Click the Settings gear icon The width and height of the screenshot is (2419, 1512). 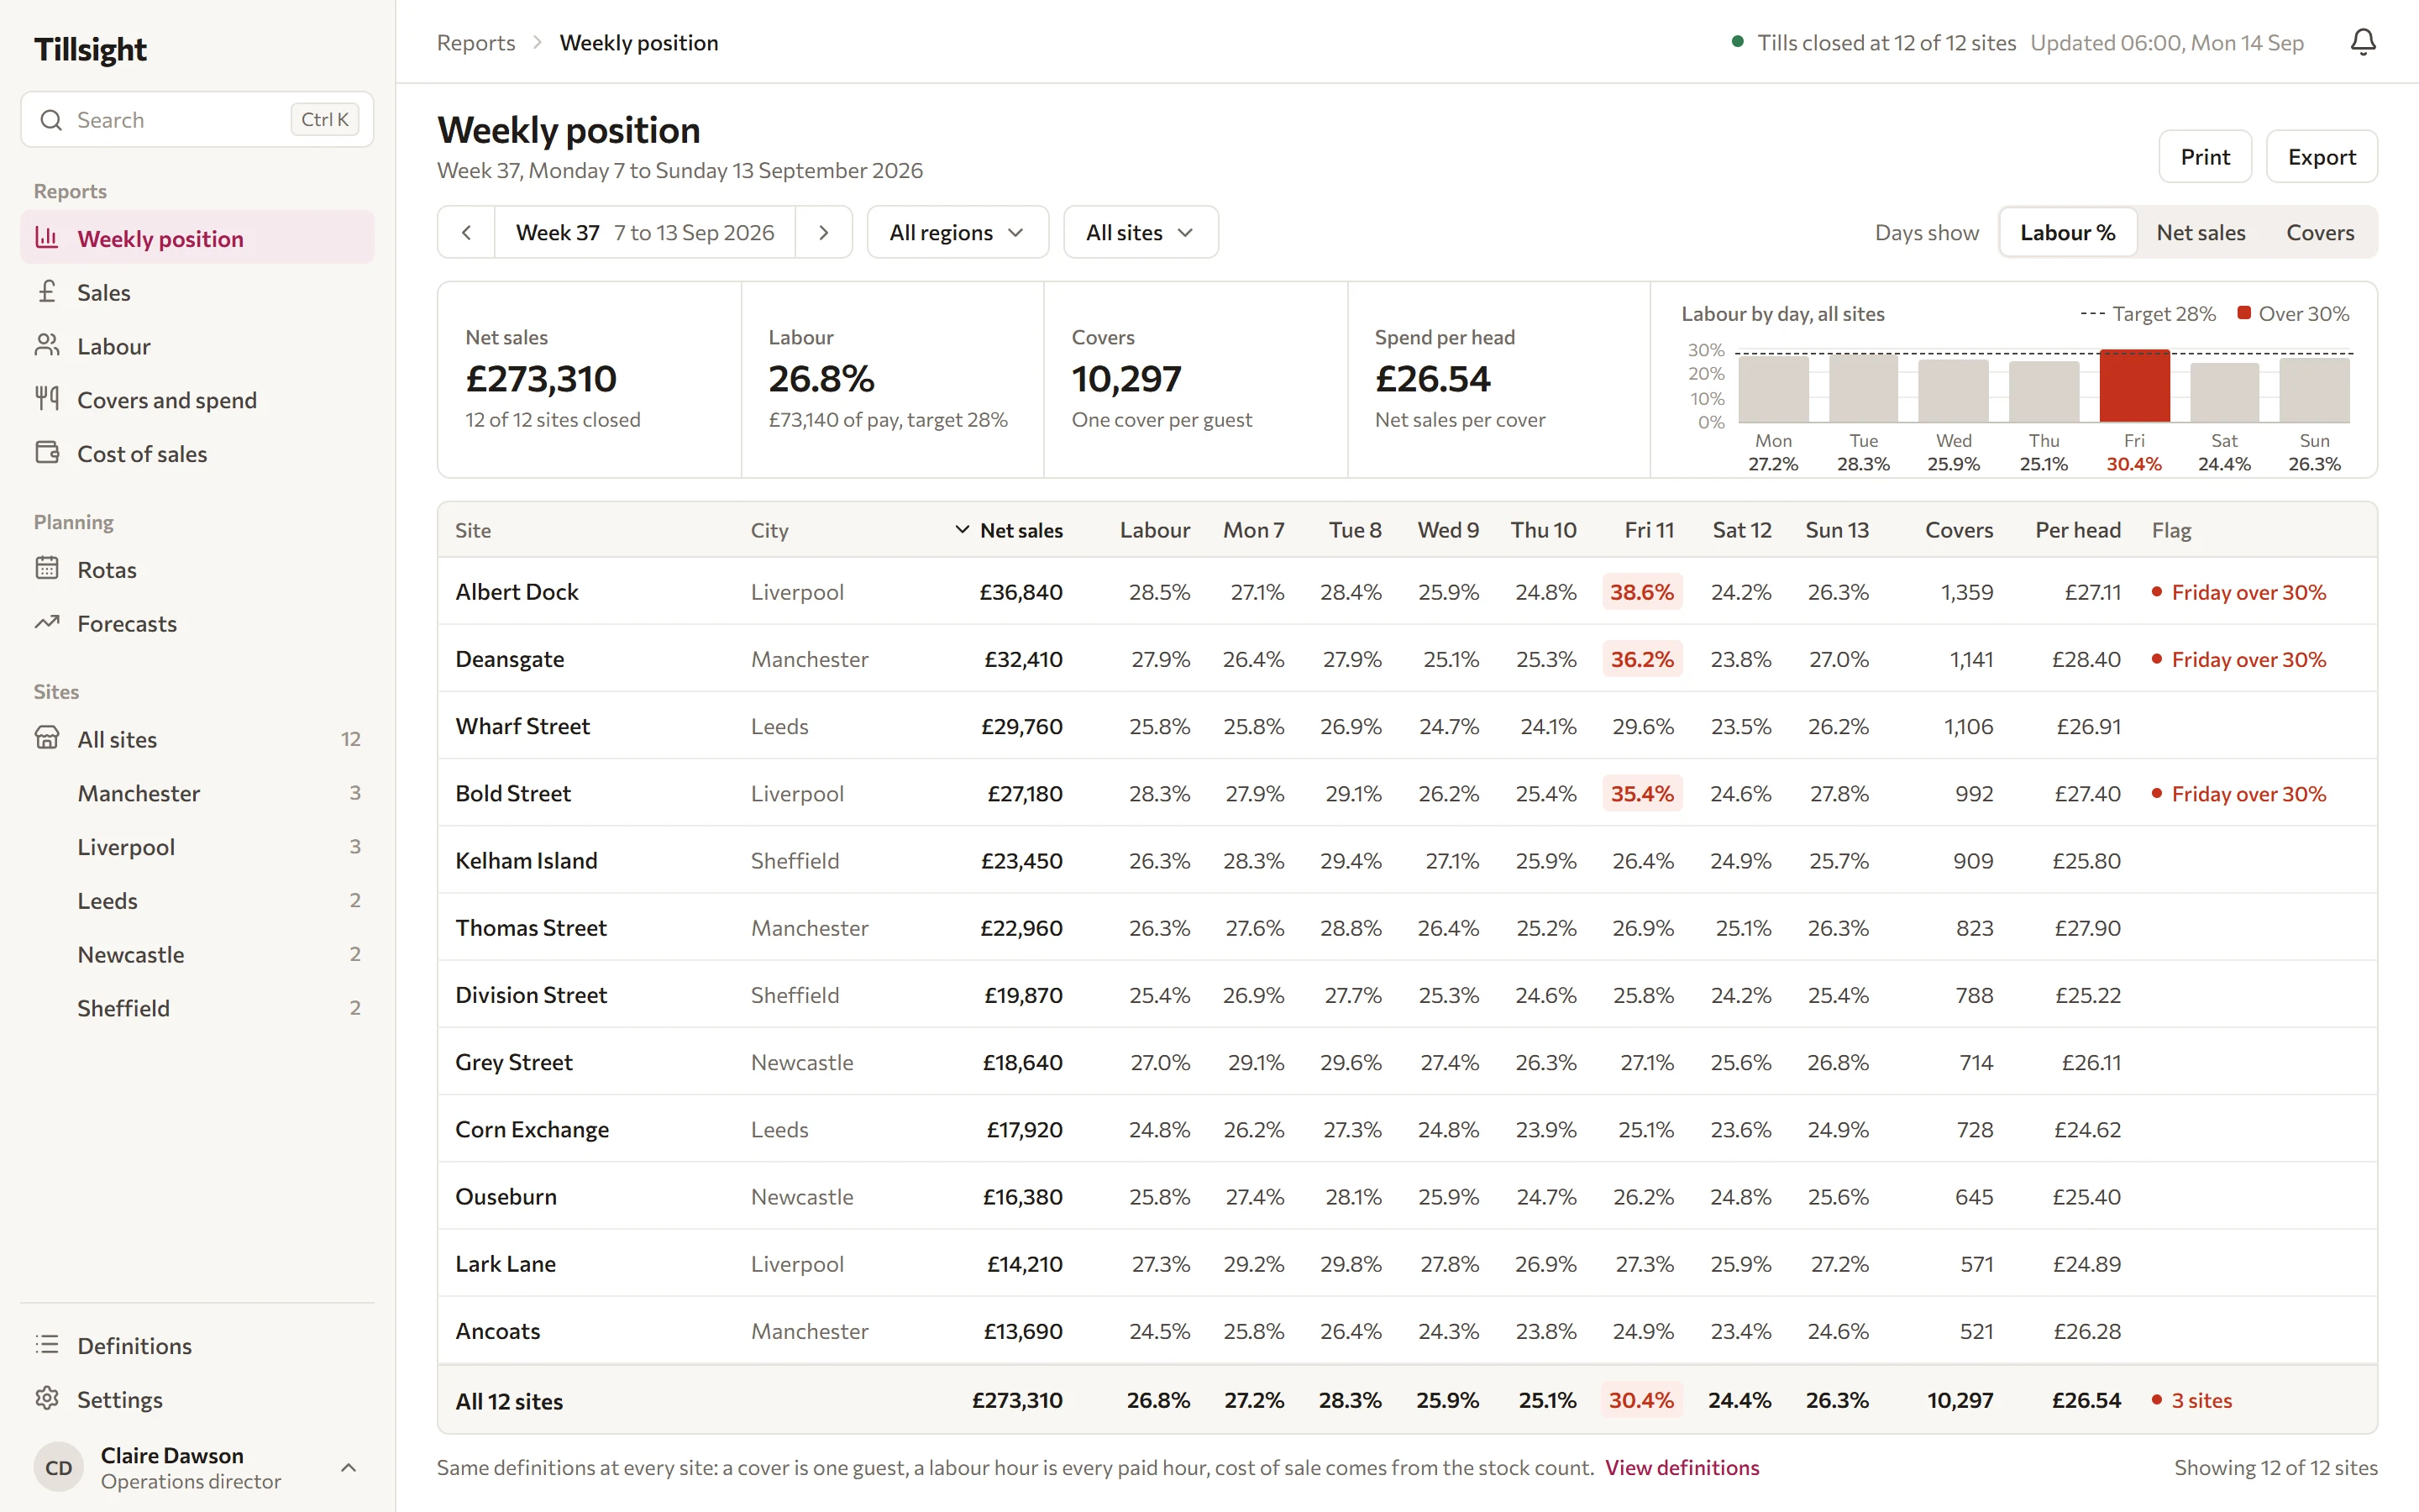click(47, 1399)
